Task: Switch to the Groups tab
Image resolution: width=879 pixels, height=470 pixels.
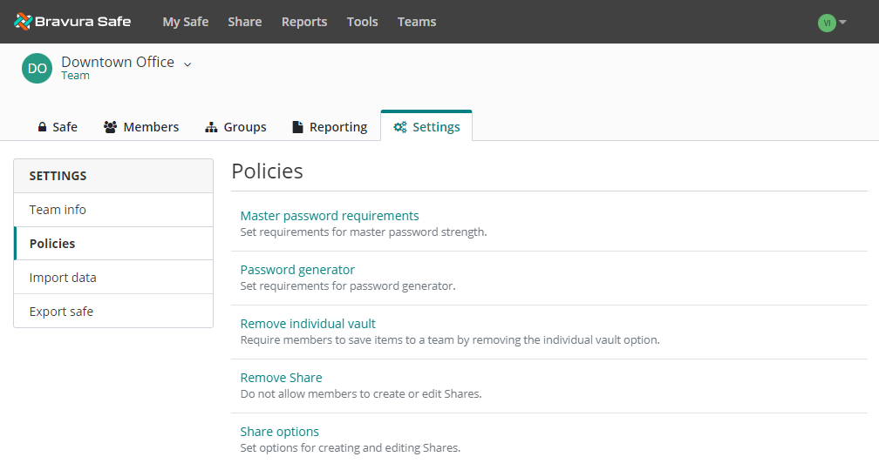Action: point(235,127)
